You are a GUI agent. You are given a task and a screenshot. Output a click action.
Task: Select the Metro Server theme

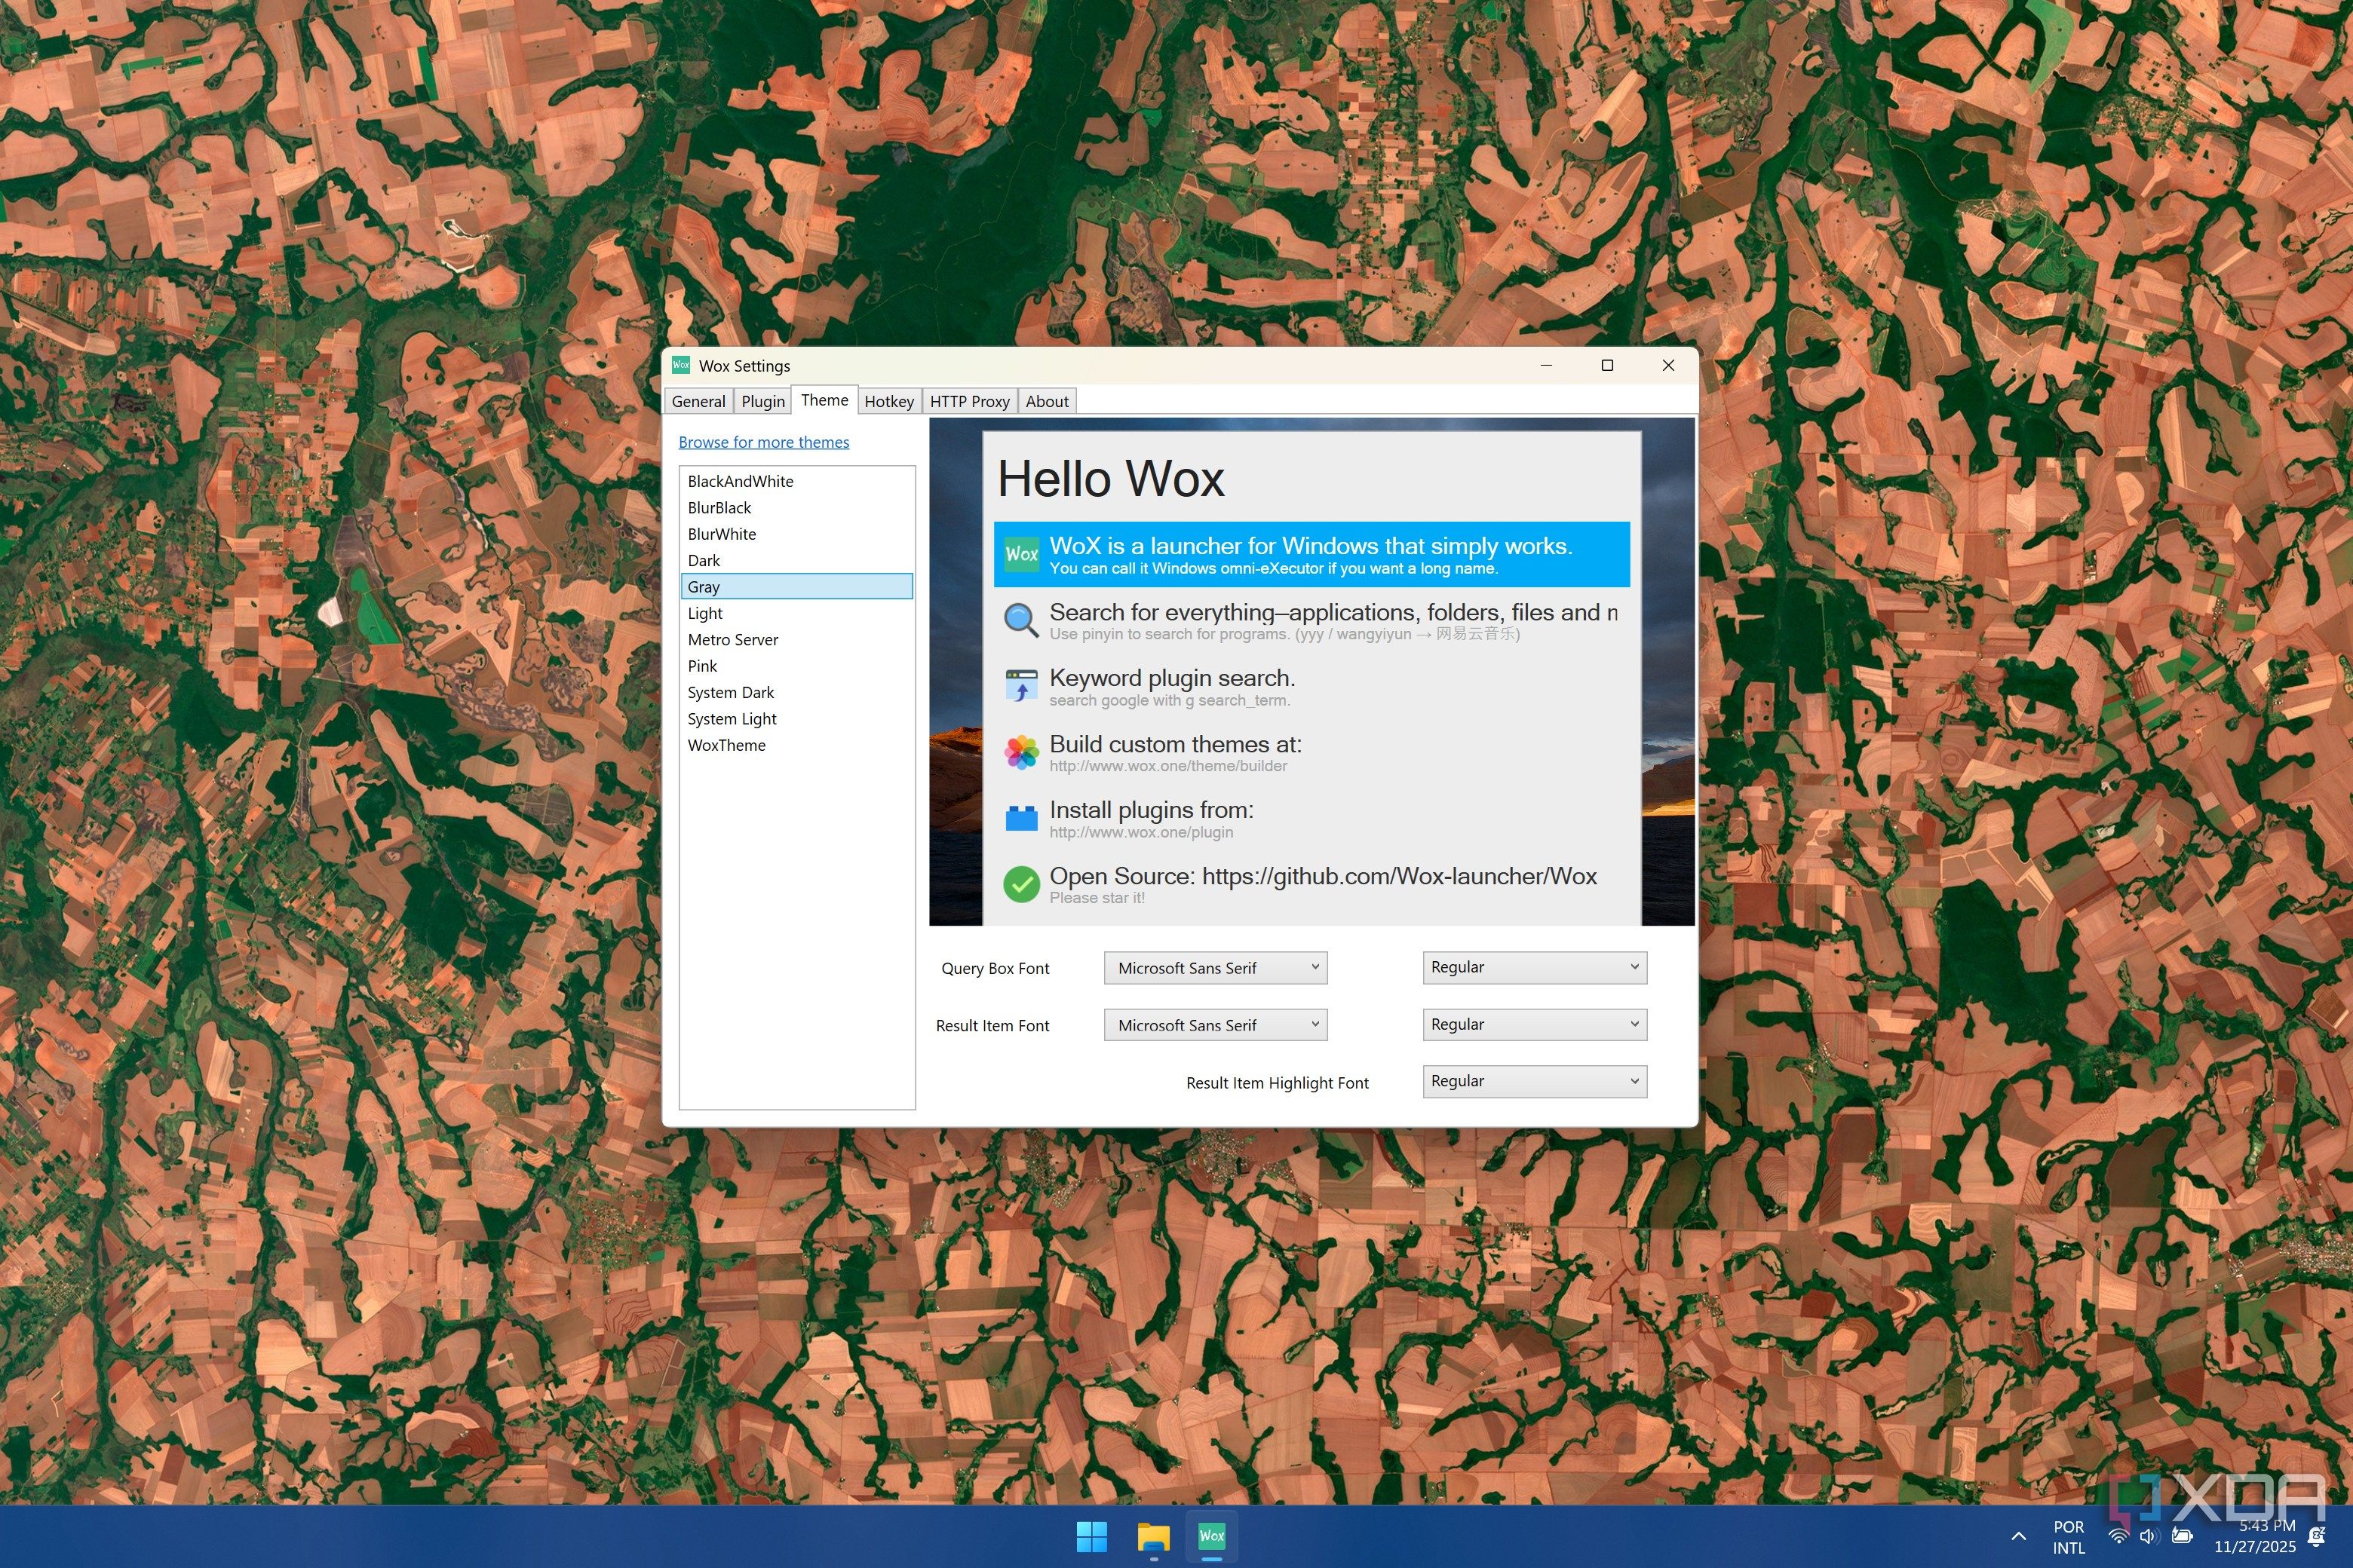click(x=796, y=640)
